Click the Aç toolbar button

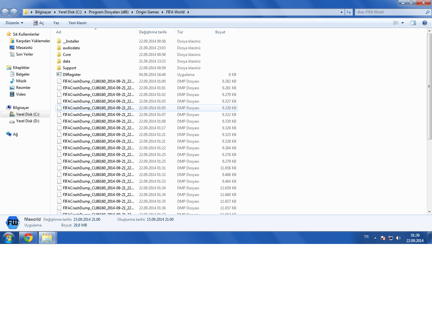pyautogui.click(x=38, y=23)
